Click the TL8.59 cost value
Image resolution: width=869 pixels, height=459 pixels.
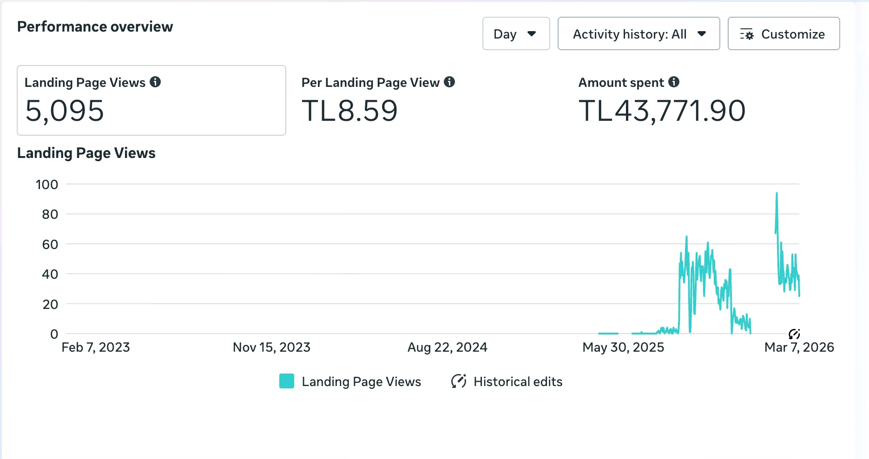pyautogui.click(x=349, y=111)
